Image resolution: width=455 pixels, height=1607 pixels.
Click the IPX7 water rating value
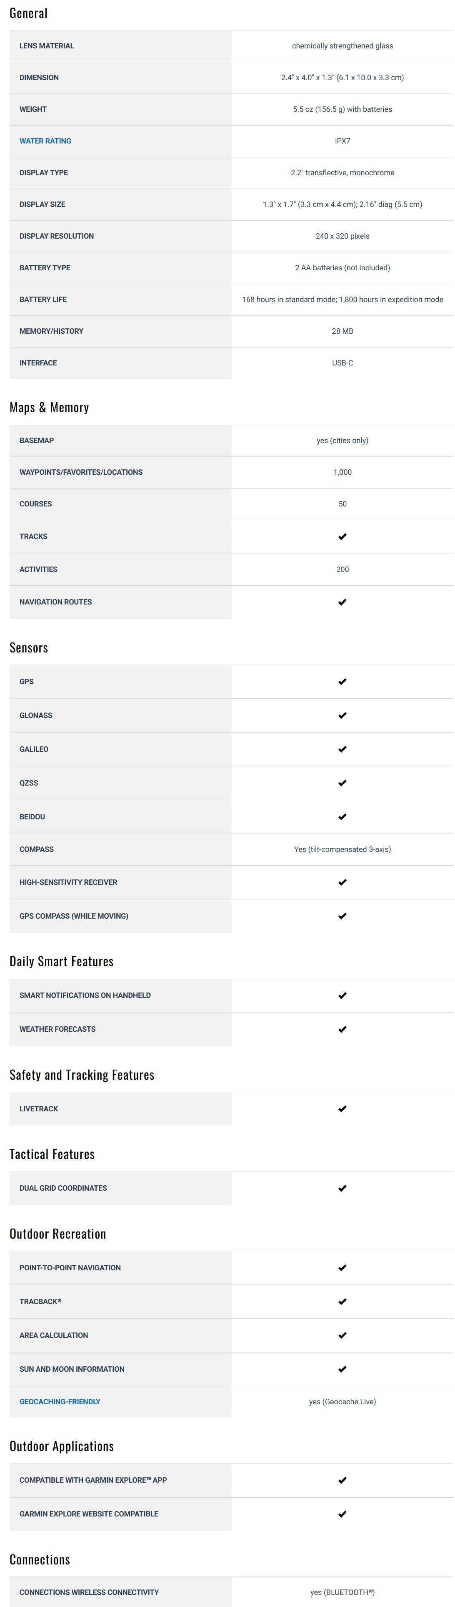pos(342,141)
